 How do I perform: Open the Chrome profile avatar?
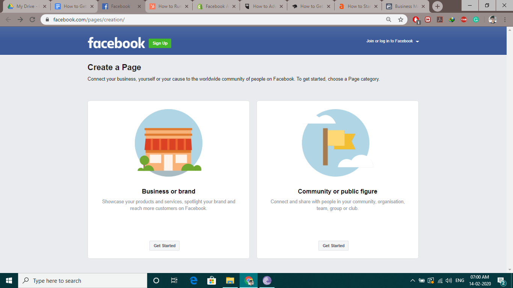tap(493, 19)
